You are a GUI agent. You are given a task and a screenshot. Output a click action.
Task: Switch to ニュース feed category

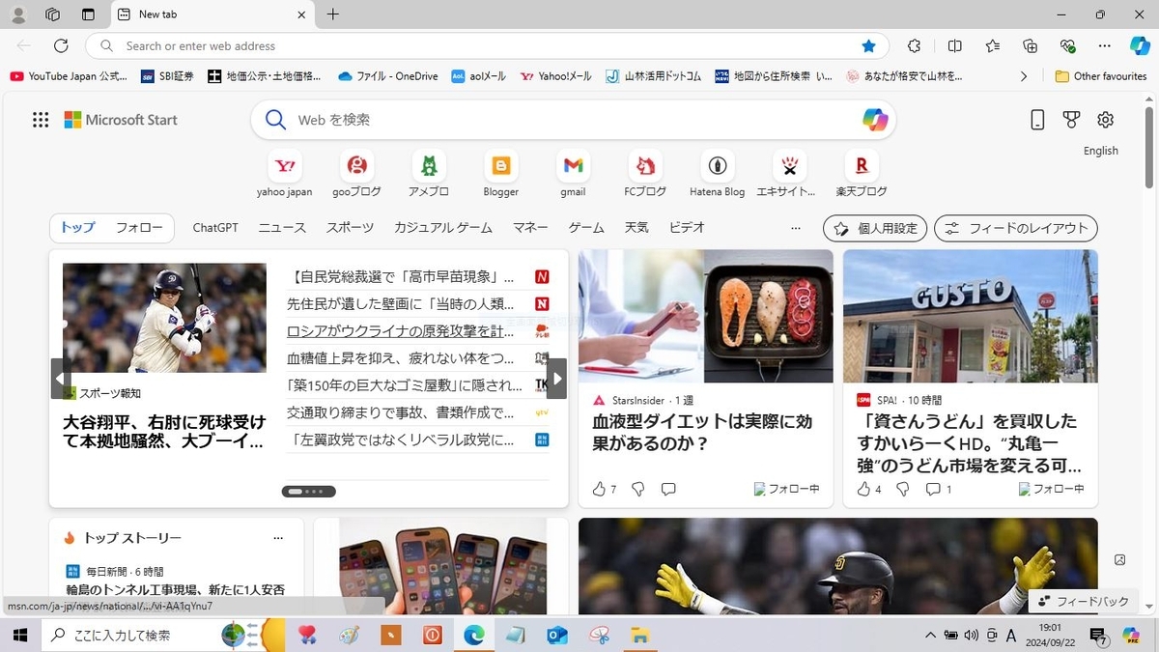[x=282, y=228]
